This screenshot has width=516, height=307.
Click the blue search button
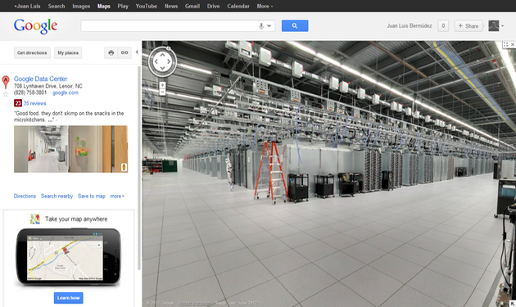295,25
